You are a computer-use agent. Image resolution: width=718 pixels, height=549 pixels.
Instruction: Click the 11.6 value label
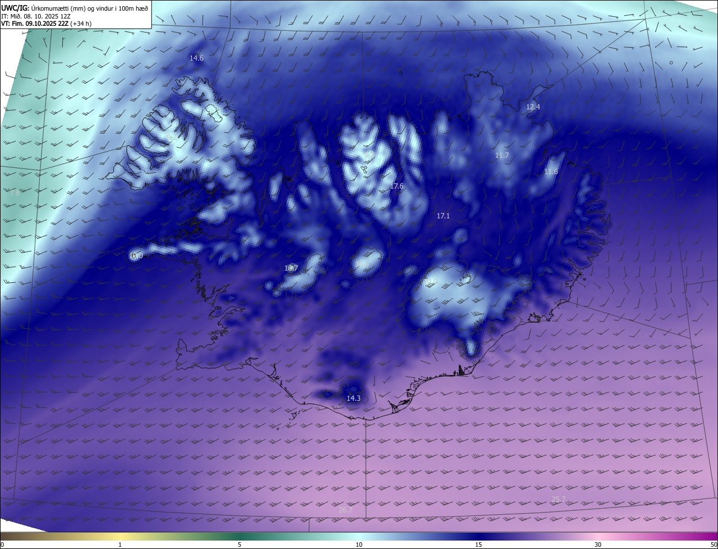(x=551, y=171)
